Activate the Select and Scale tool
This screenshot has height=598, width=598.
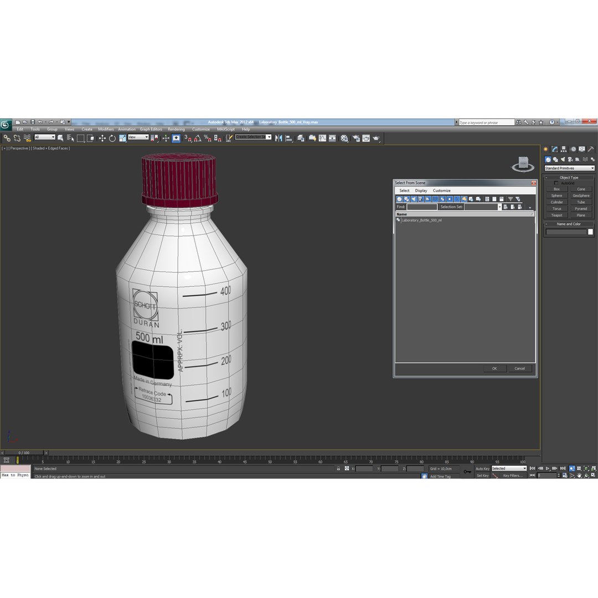[122, 138]
